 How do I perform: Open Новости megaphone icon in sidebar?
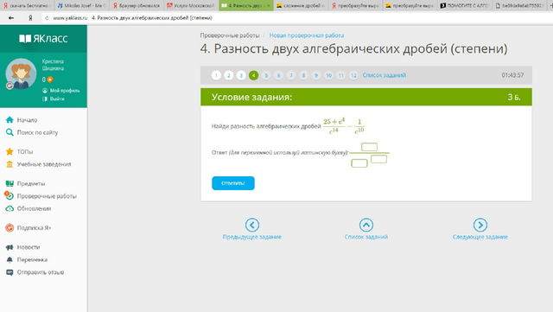pyautogui.click(x=10, y=247)
